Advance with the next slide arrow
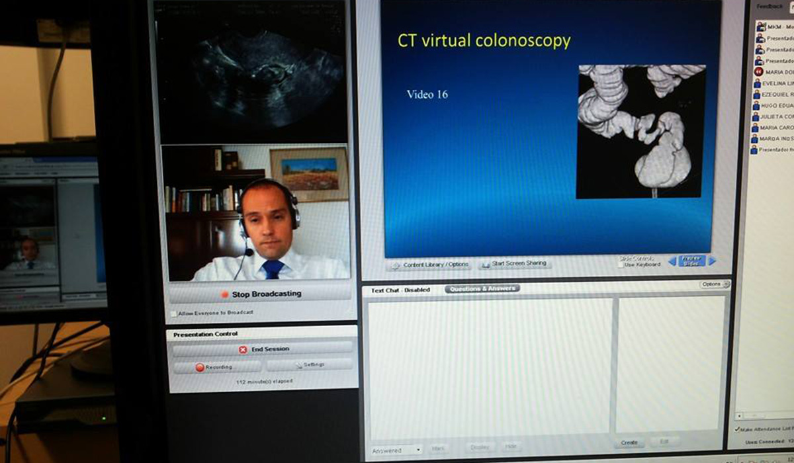The height and width of the screenshot is (463, 794). tap(712, 261)
